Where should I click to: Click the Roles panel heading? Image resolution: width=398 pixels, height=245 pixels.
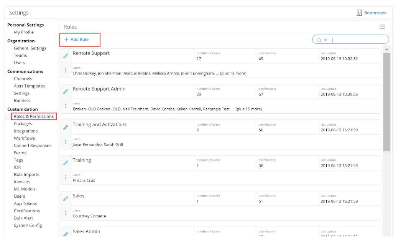(x=70, y=27)
